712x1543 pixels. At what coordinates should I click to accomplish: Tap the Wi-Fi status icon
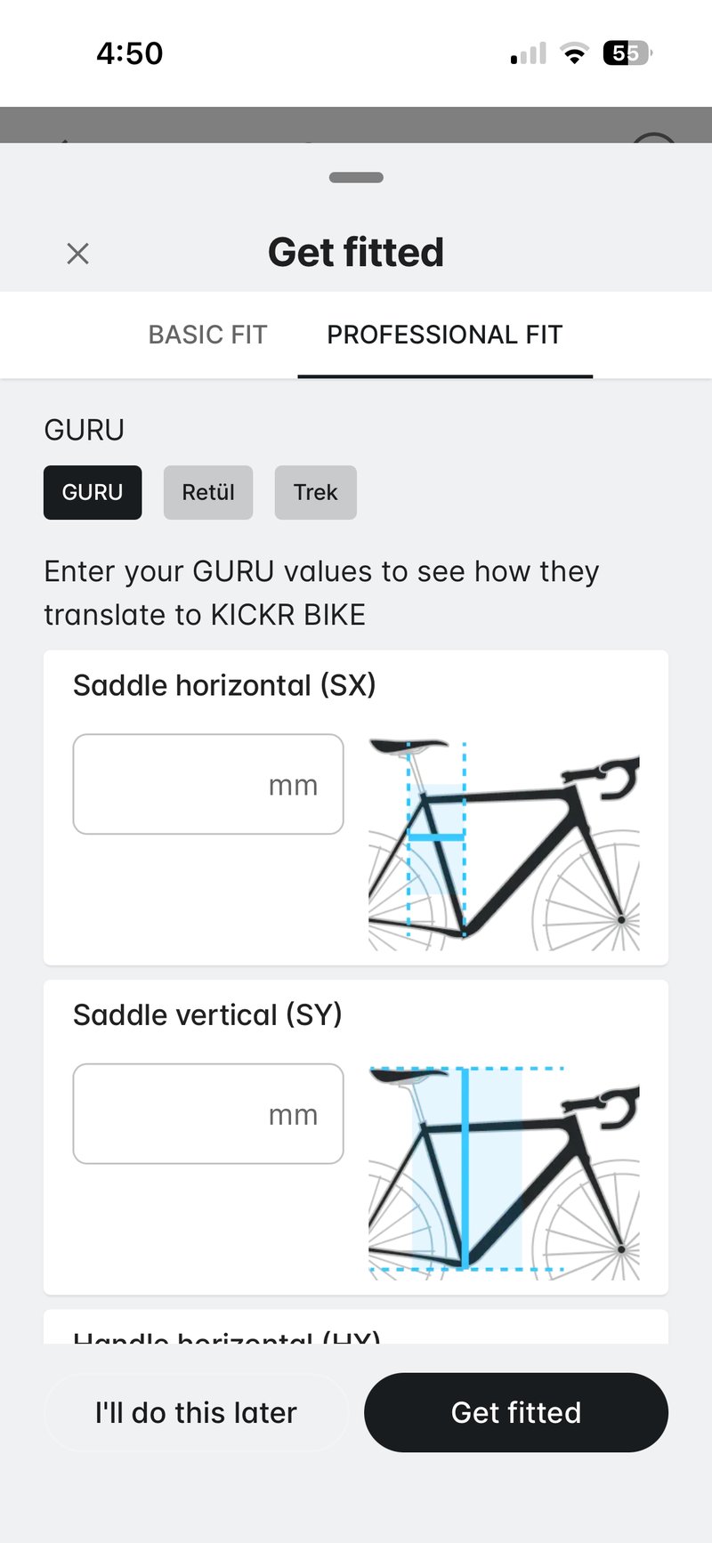(575, 53)
